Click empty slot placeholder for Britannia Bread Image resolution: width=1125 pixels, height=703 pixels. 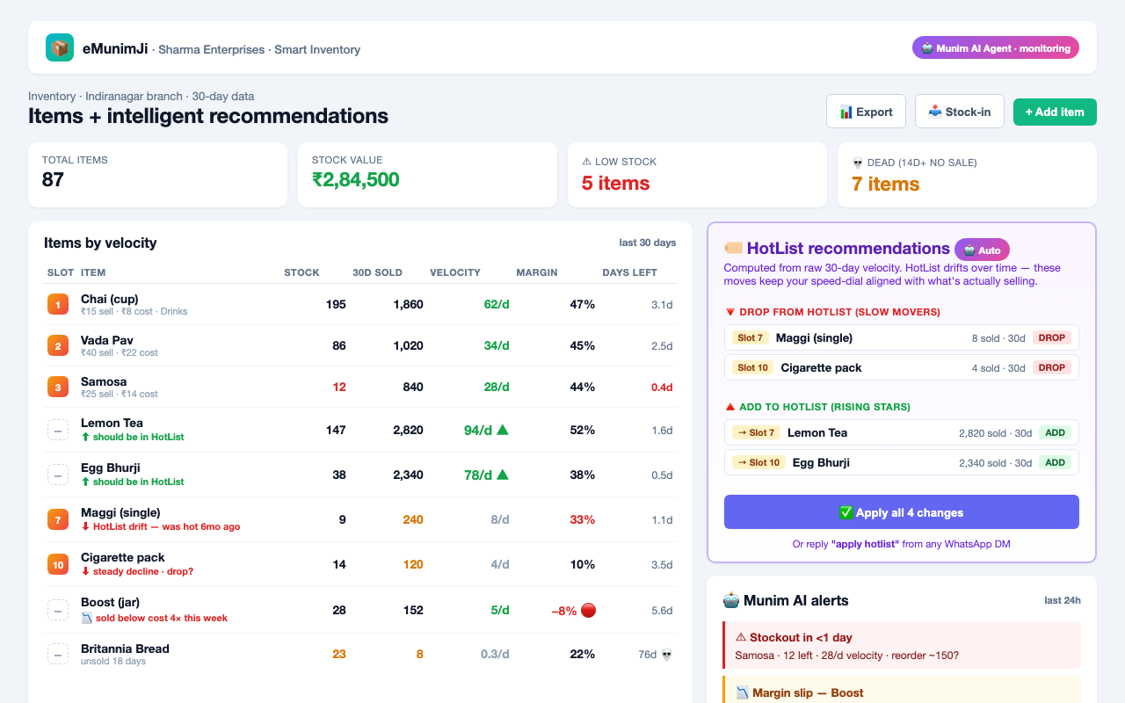tap(58, 655)
